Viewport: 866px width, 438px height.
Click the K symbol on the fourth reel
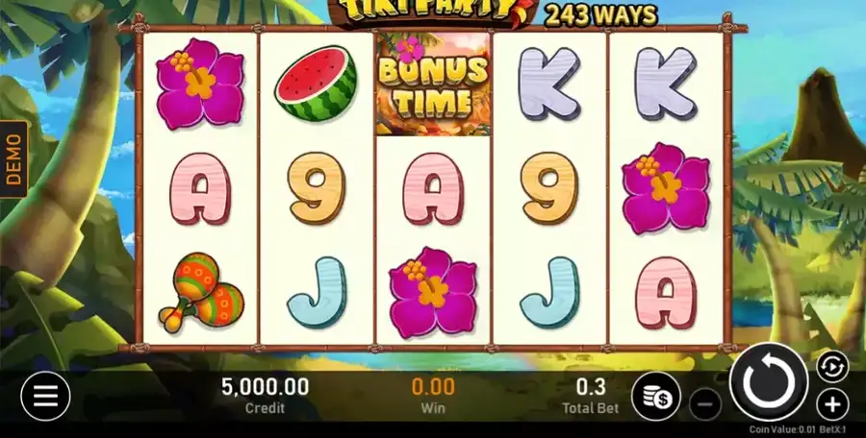pyautogui.click(x=549, y=83)
